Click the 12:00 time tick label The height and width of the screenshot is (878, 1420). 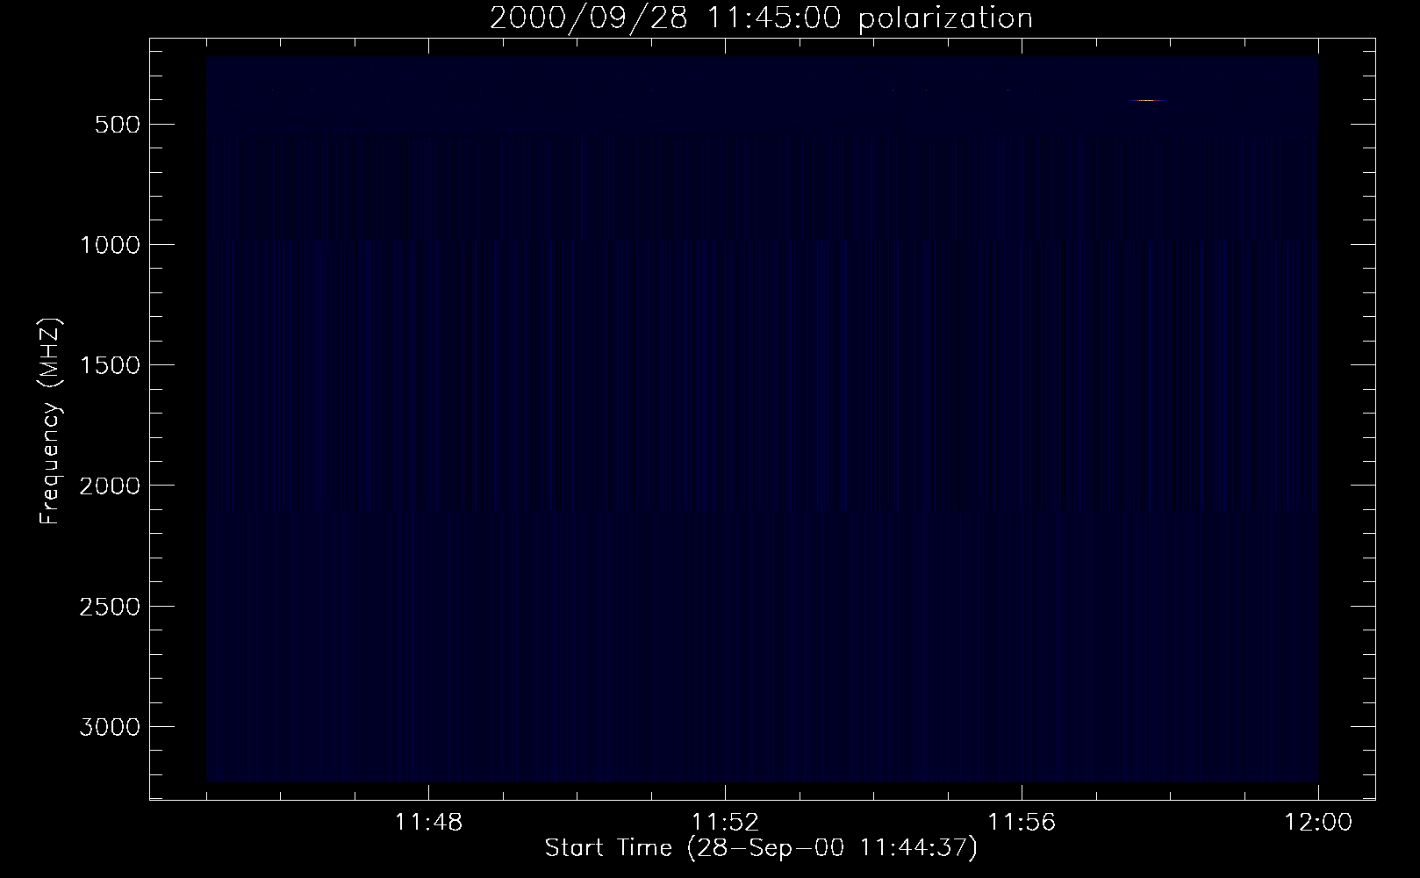pyautogui.click(x=1318, y=823)
